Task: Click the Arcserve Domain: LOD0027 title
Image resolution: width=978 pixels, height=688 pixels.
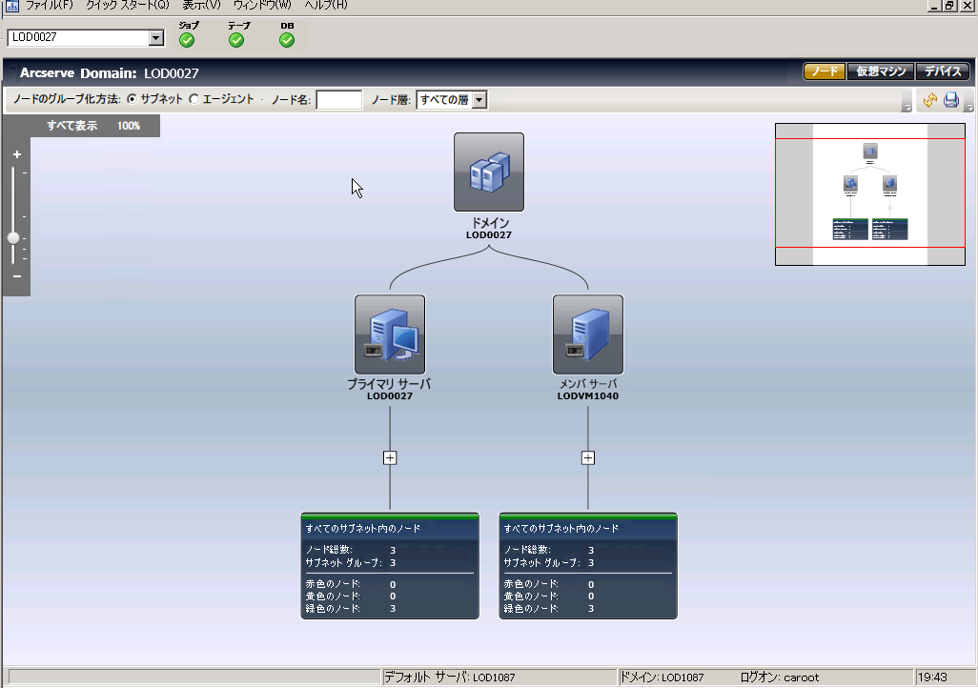Action: click(110, 73)
